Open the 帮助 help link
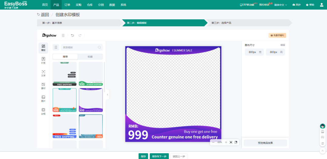Screen dimensions: 327x159 click(310, 5)
